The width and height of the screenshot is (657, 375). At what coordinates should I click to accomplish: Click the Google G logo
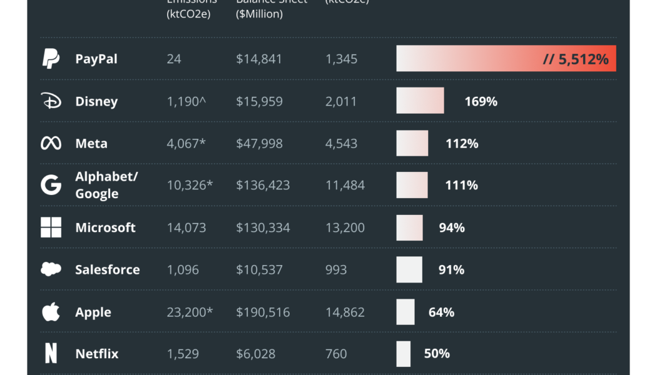(51, 185)
